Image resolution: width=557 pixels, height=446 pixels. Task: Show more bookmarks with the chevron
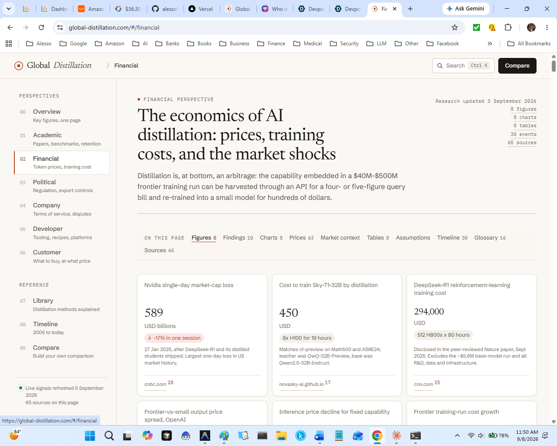490,44
